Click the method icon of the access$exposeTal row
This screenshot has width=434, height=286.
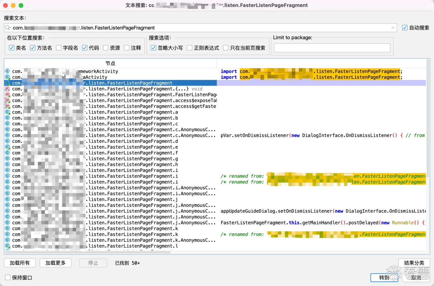8,100
